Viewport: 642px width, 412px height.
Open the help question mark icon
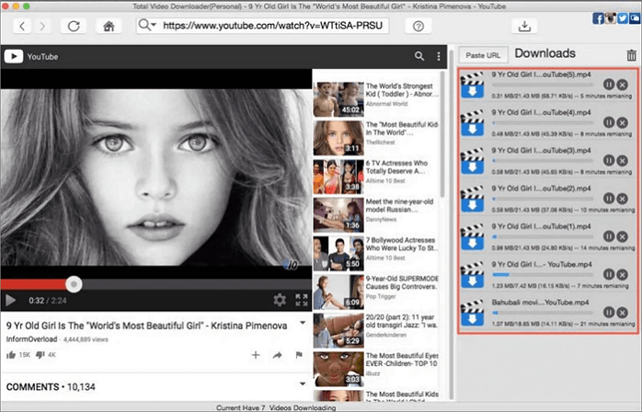[x=418, y=27]
